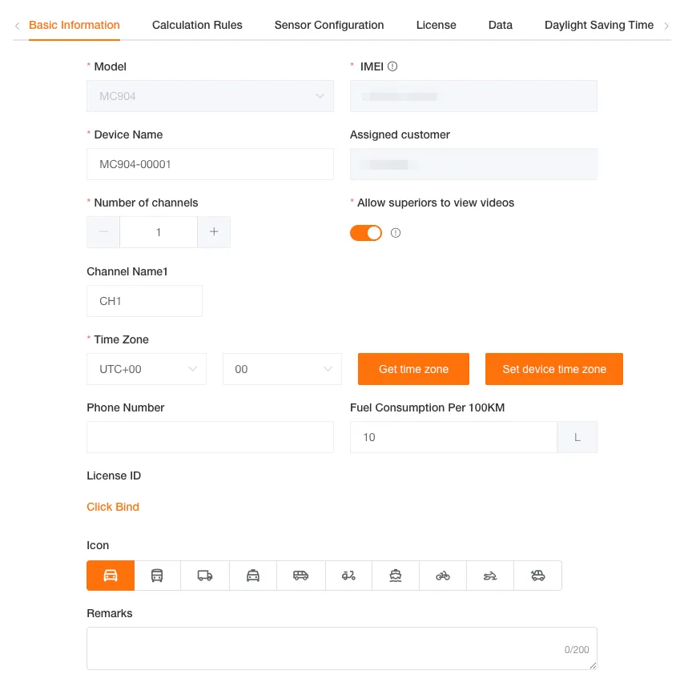Click the Click Bind license link

click(x=113, y=507)
